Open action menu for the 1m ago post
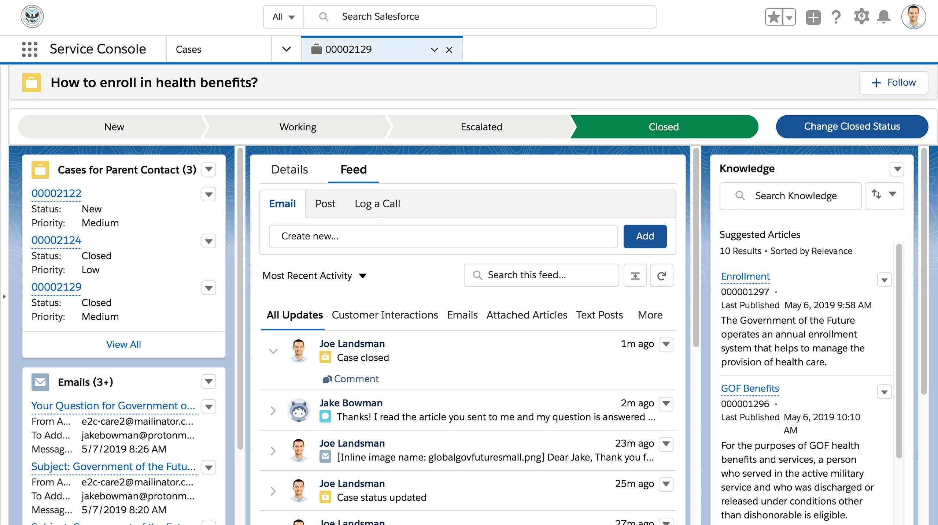 (x=666, y=344)
